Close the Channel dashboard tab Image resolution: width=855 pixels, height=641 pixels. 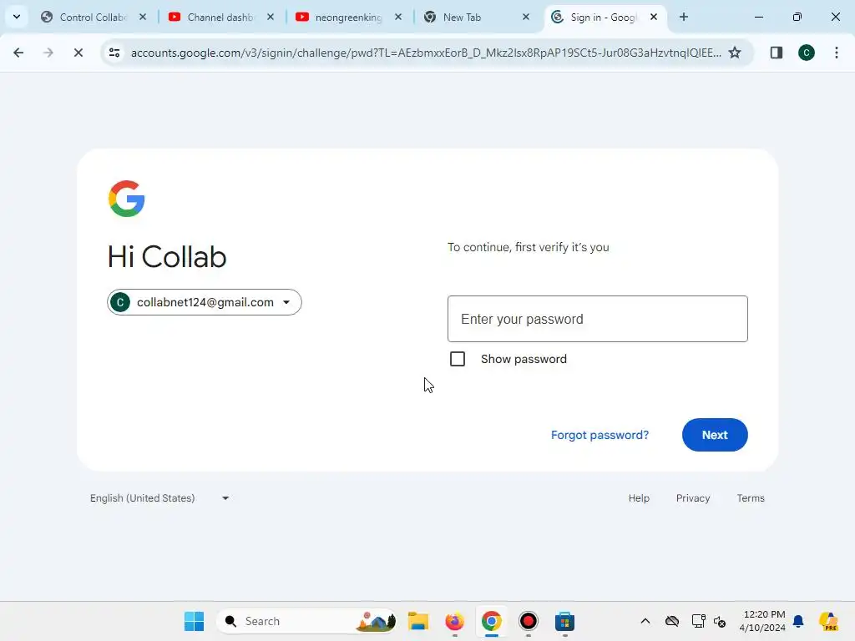[x=271, y=17]
